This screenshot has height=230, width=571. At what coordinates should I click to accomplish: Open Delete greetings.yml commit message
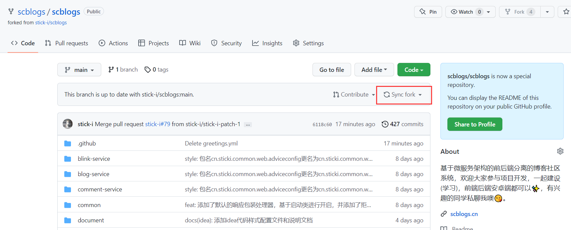(211, 143)
